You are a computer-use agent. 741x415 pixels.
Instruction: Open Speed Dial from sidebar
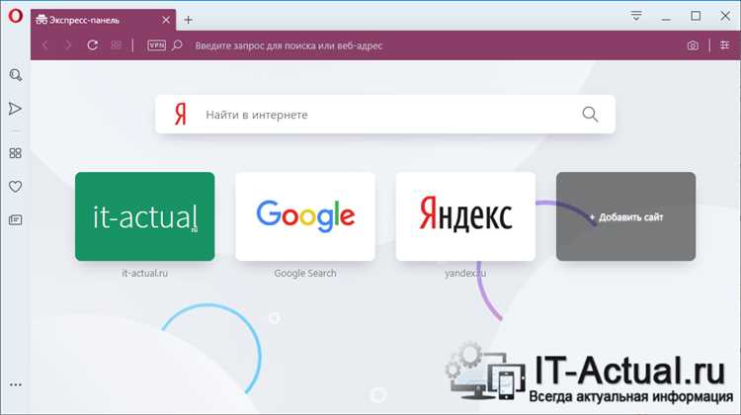pos(15,153)
